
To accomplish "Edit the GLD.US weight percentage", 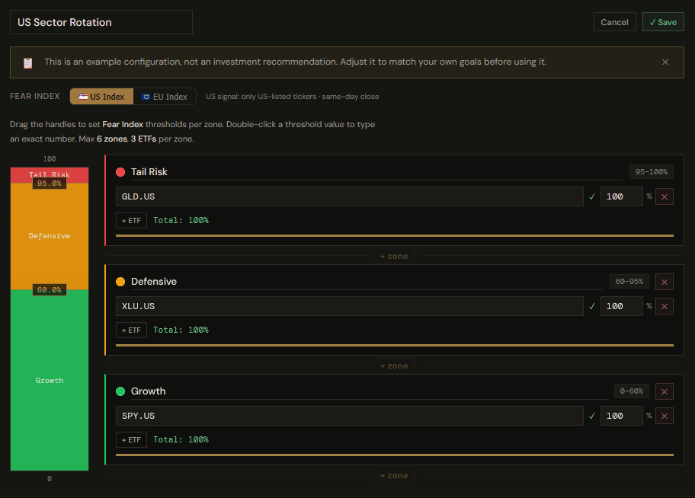I will 621,196.
